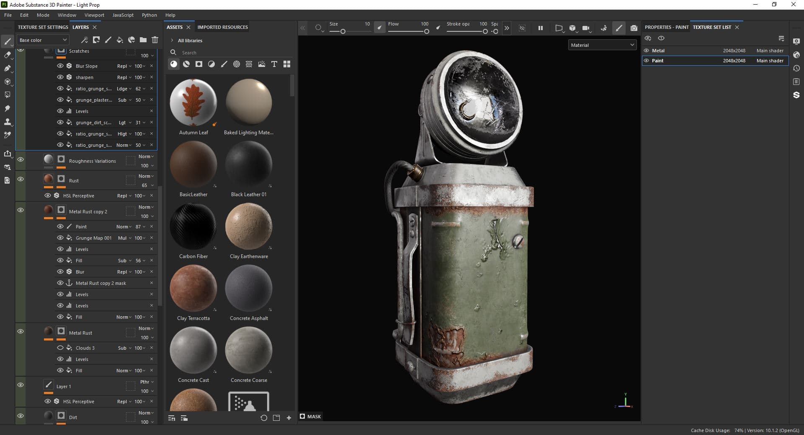Switch to the Imported Resources tab

tap(222, 27)
